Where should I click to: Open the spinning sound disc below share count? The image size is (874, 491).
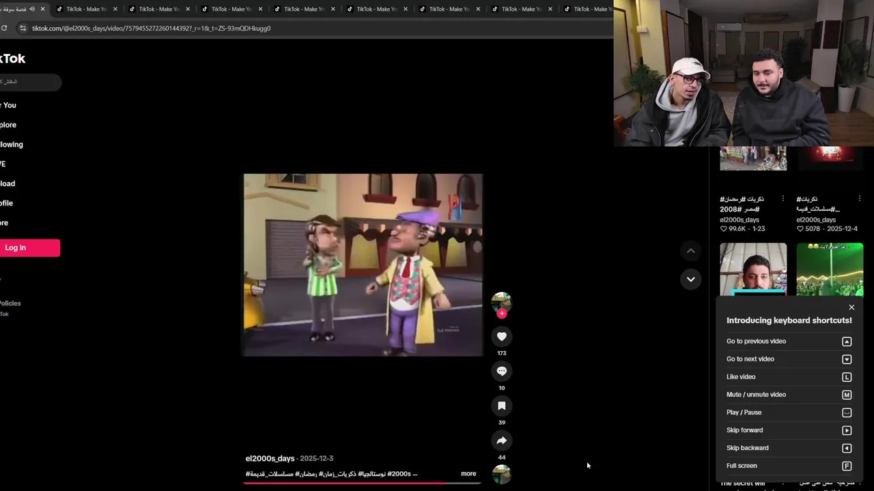pos(501,474)
